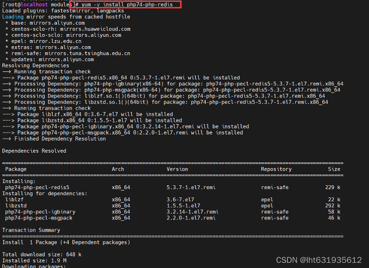Click 'Installed size: 1.9 M' line
This screenshot has height=268, width=369.
click(34, 261)
